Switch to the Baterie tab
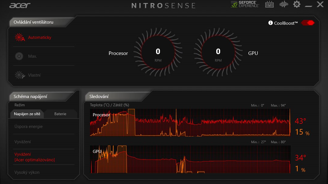 pos(60,114)
